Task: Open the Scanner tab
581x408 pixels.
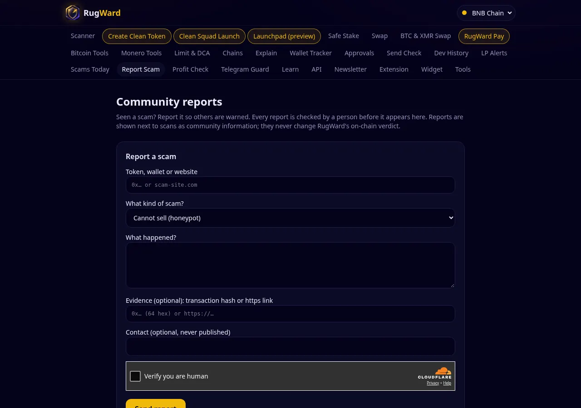Action: (83, 36)
